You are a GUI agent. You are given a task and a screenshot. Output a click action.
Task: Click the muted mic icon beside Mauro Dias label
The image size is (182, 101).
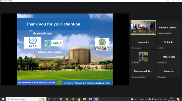click(158, 63)
